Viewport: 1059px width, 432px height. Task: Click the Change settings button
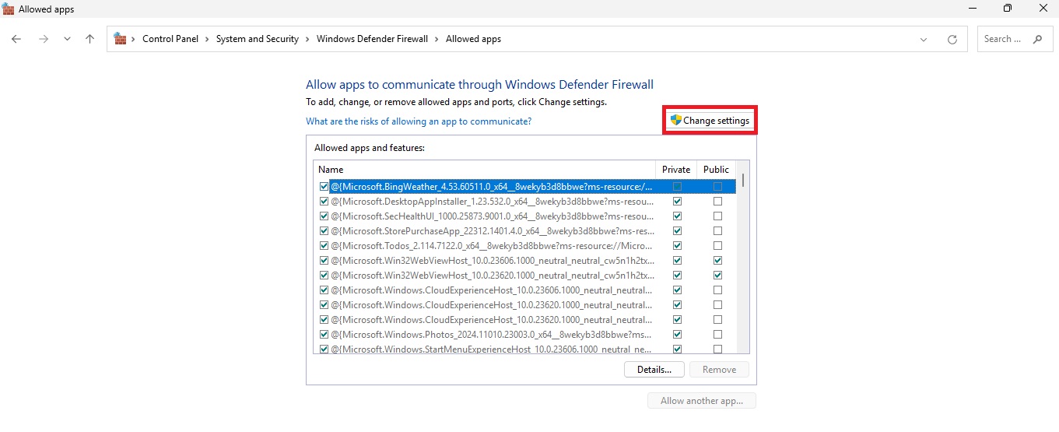[x=710, y=121]
